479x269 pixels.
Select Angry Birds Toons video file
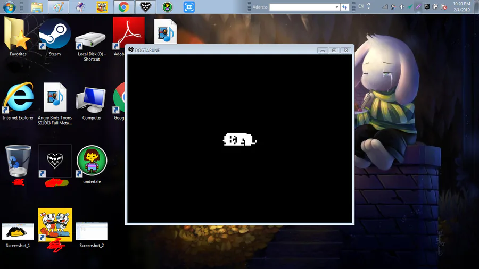tap(55, 104)
